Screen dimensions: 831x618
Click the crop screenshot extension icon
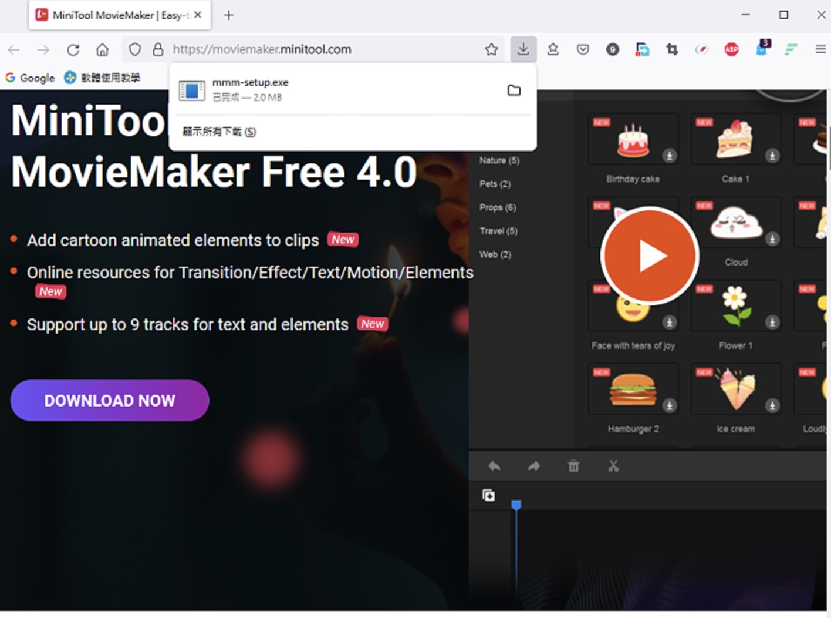(672, 49)
